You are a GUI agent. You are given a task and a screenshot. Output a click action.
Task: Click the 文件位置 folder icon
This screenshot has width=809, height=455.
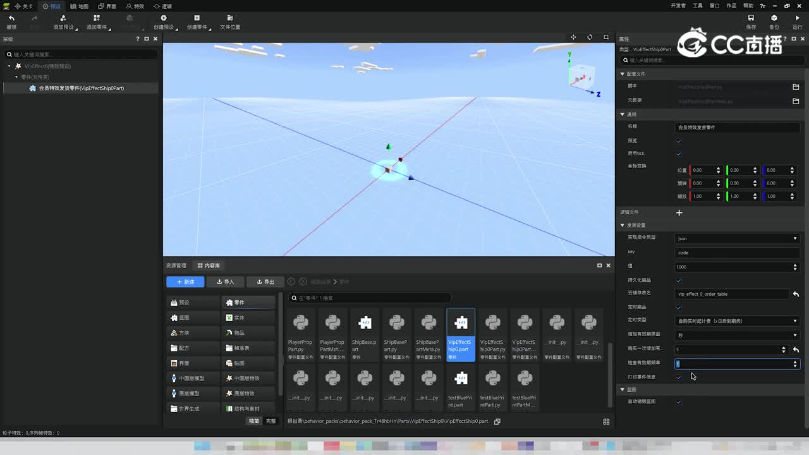coord(229,19)
